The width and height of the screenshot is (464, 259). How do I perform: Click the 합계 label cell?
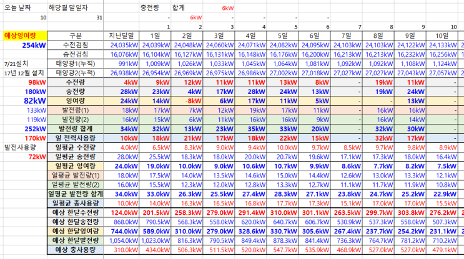tap(187, 7)
